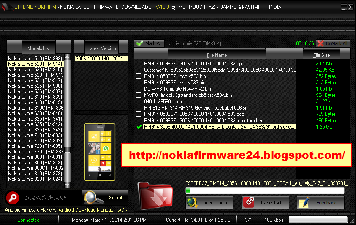Select Nokia Lumia 526 (RM-997)
This screenshot has height=225, width=356.
(x=35, y=91)
